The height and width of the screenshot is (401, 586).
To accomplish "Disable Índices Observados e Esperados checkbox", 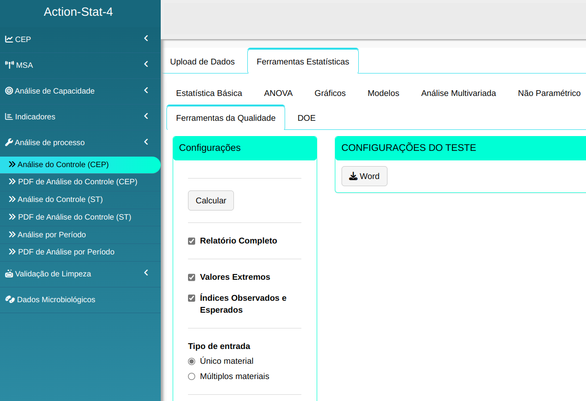I will [192, 298].
